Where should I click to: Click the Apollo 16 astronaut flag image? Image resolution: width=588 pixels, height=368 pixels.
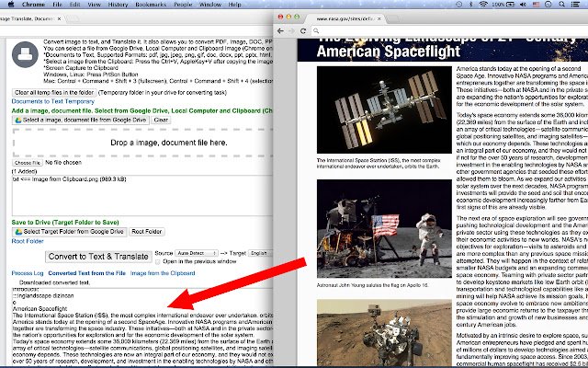tap(384, 229)
